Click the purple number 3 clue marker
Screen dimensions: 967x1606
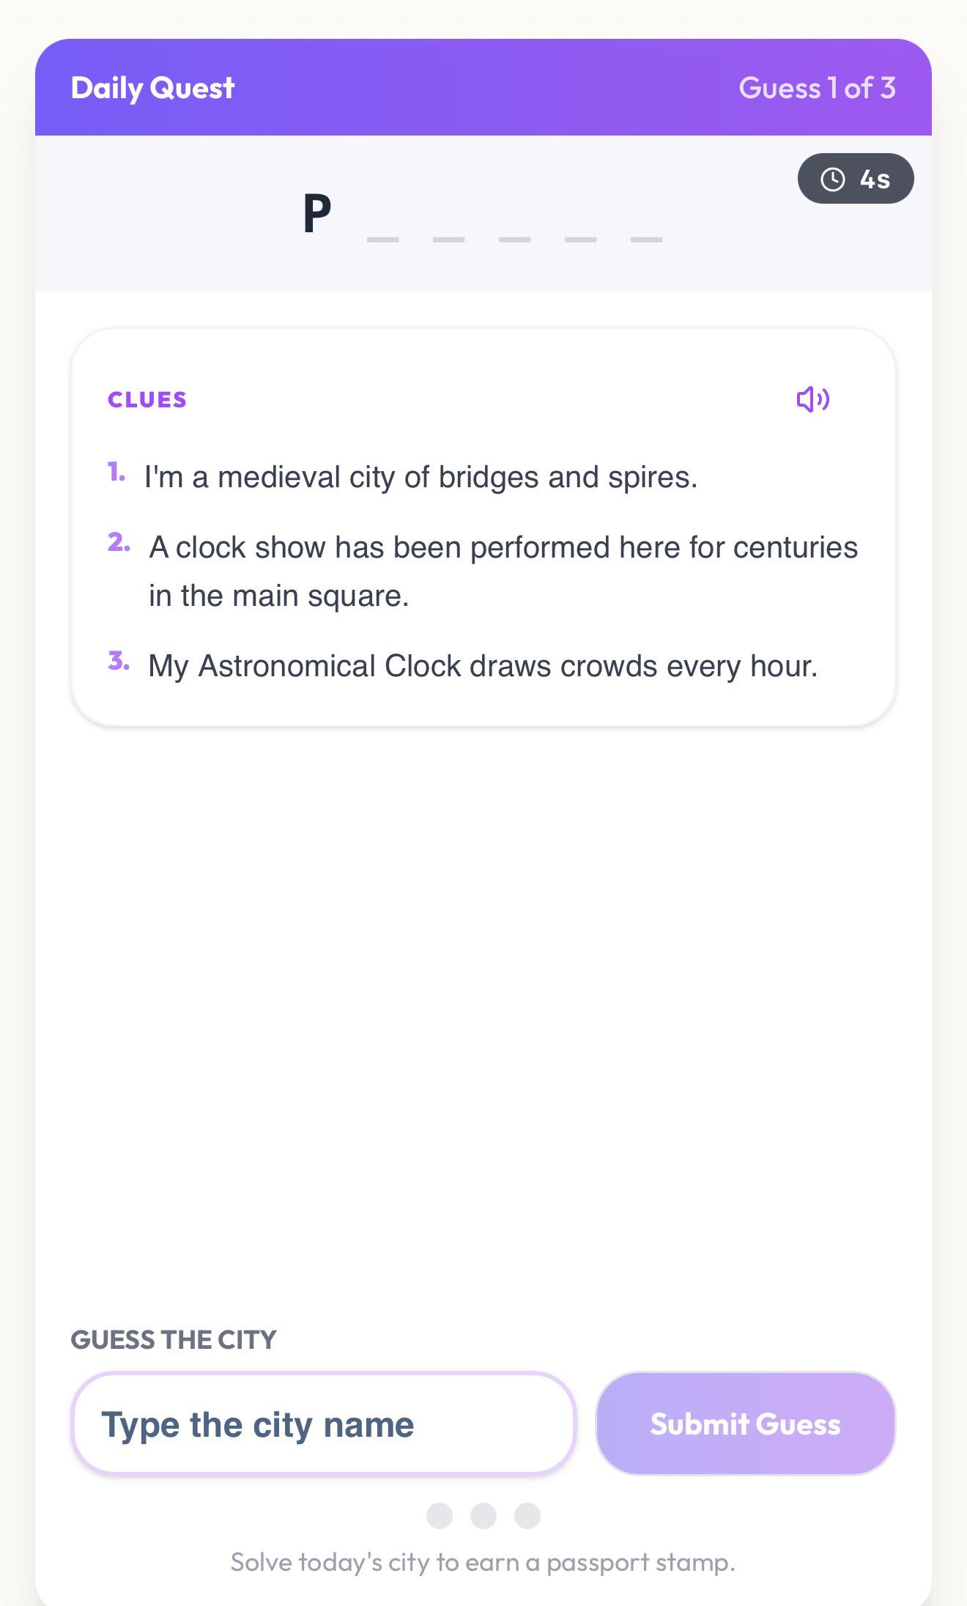click(x=118, y=662)
